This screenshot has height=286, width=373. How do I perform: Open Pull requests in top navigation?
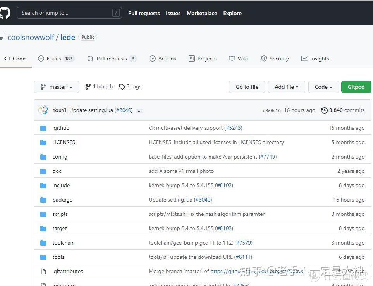point(144,13)
